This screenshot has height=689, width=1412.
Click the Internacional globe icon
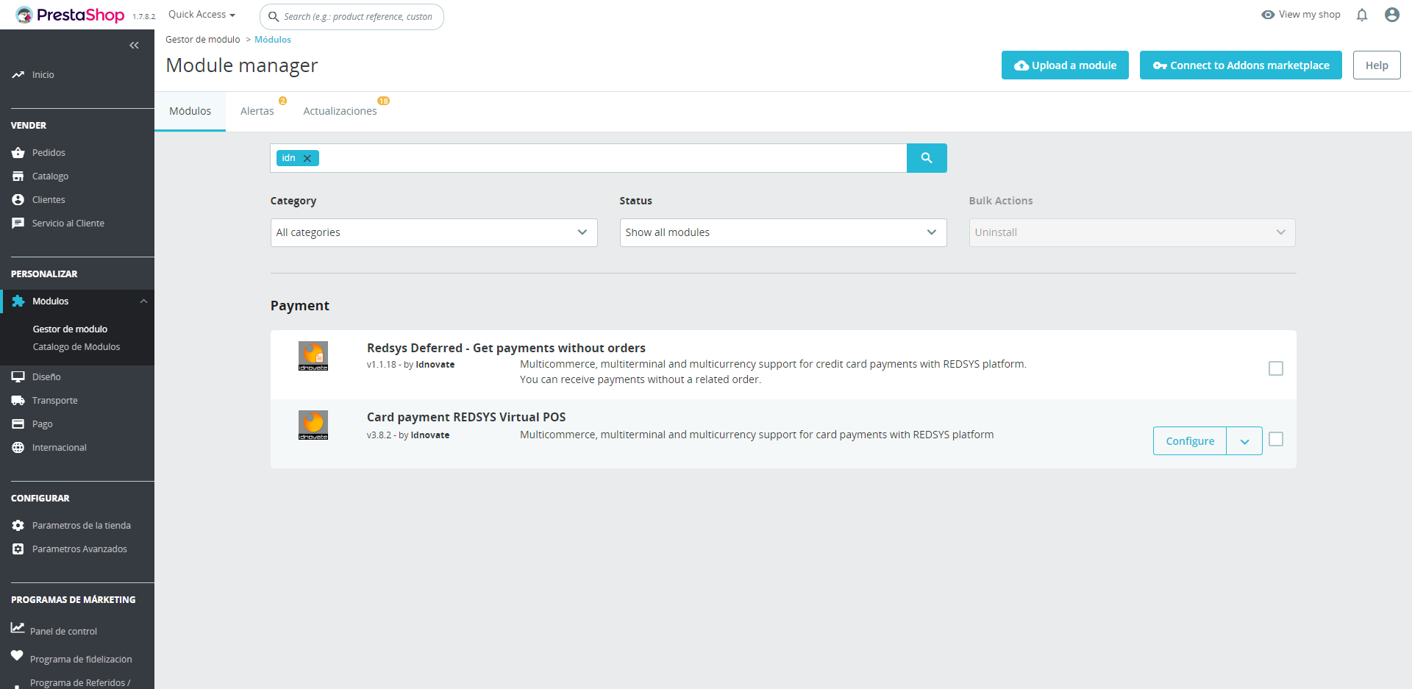tap(18, 448)
